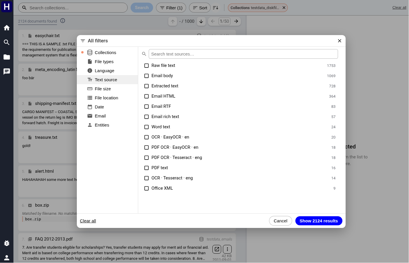Click the bug report icon in the sidebar
409x263 pixels.
tap(7, 243)
